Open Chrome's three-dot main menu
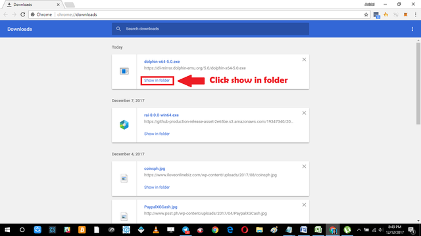The height and width of the screenshot is (236, 421). click(x=415, y=14)
